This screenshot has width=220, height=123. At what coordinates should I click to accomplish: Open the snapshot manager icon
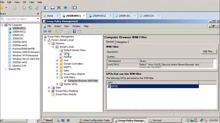[x=37, y=8]
